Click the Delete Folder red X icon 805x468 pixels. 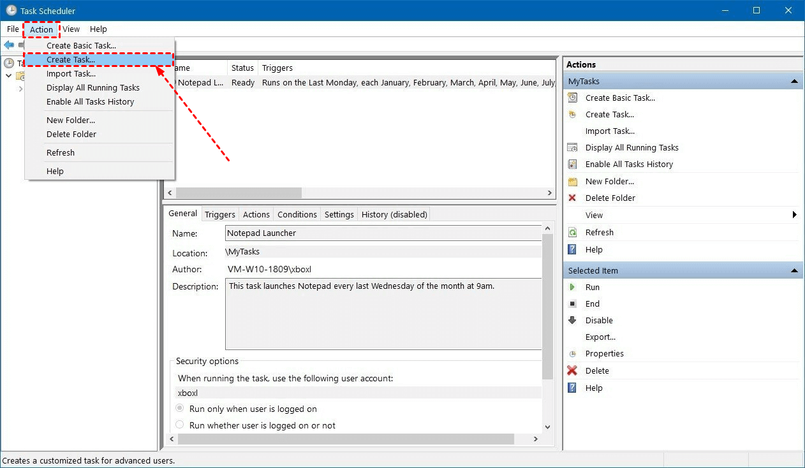pyautogui.click(x=573, y=198)
